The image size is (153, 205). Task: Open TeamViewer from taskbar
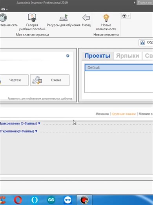pyautogui.click(x=67, y=200)
